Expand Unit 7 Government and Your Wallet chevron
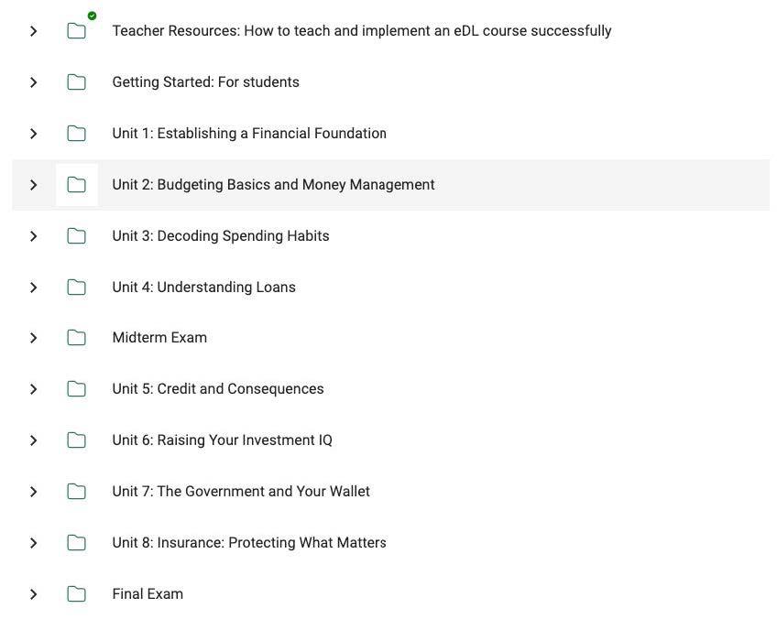 coord(34,492)
